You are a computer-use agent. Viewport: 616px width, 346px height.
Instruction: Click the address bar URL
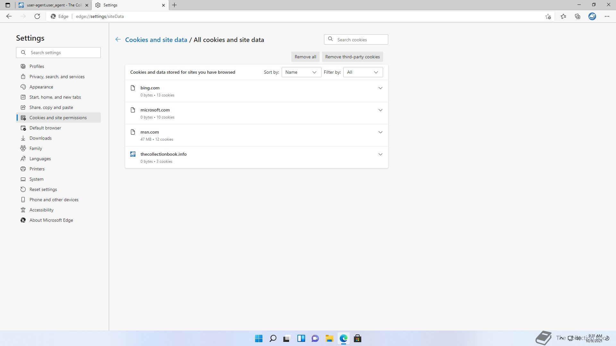coord(100,16)
